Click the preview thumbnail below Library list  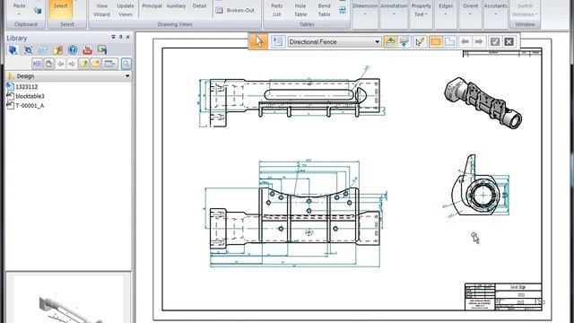[68, 299]
